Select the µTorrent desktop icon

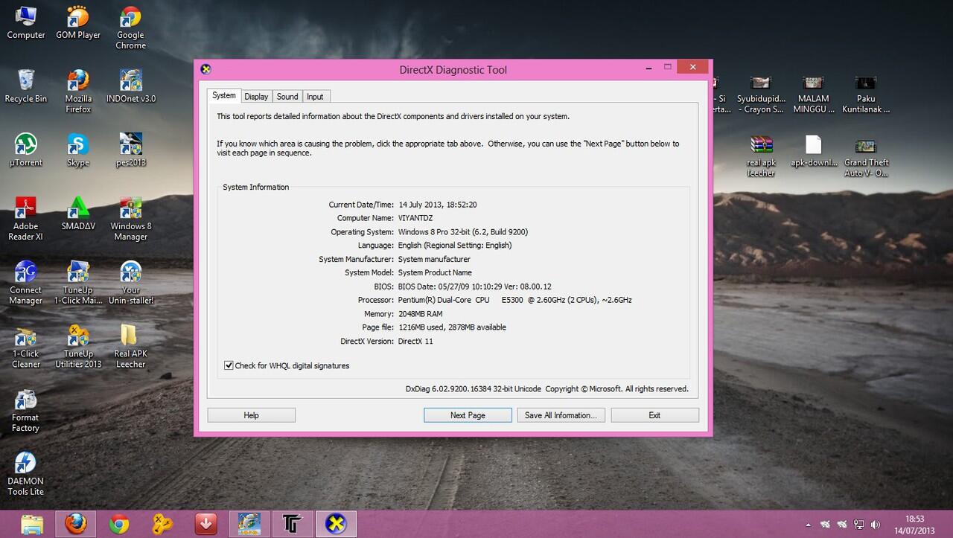coord(26,150)
